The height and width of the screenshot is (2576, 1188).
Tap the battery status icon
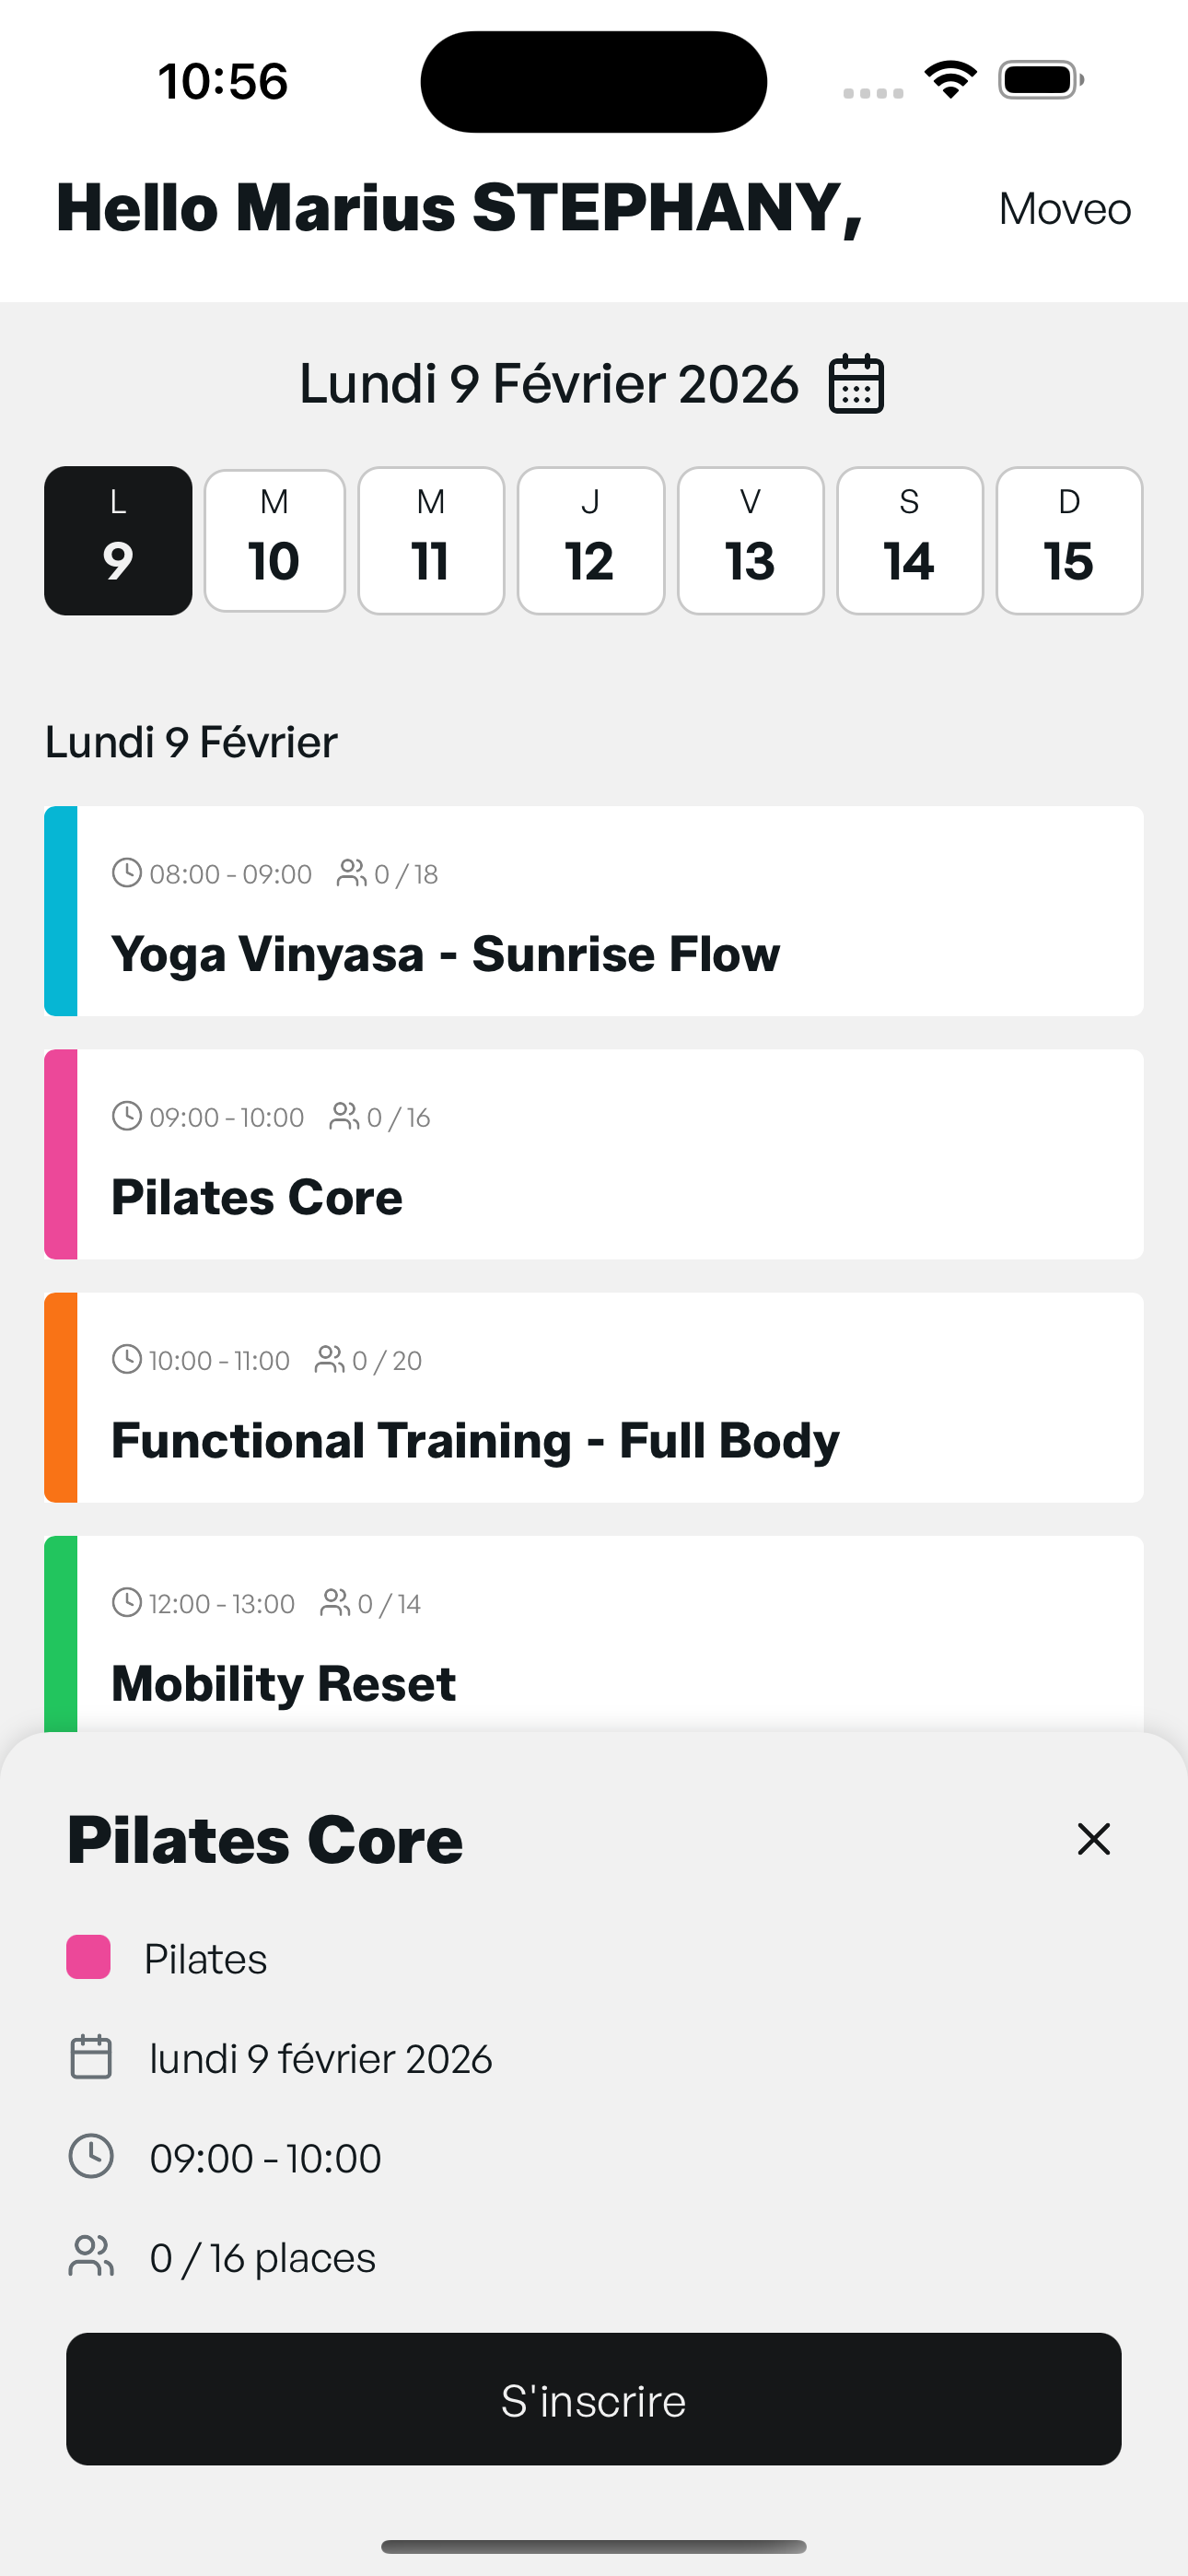point(1040,80)
